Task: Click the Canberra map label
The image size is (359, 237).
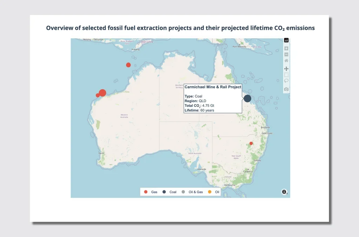Action: coord(248,171)
